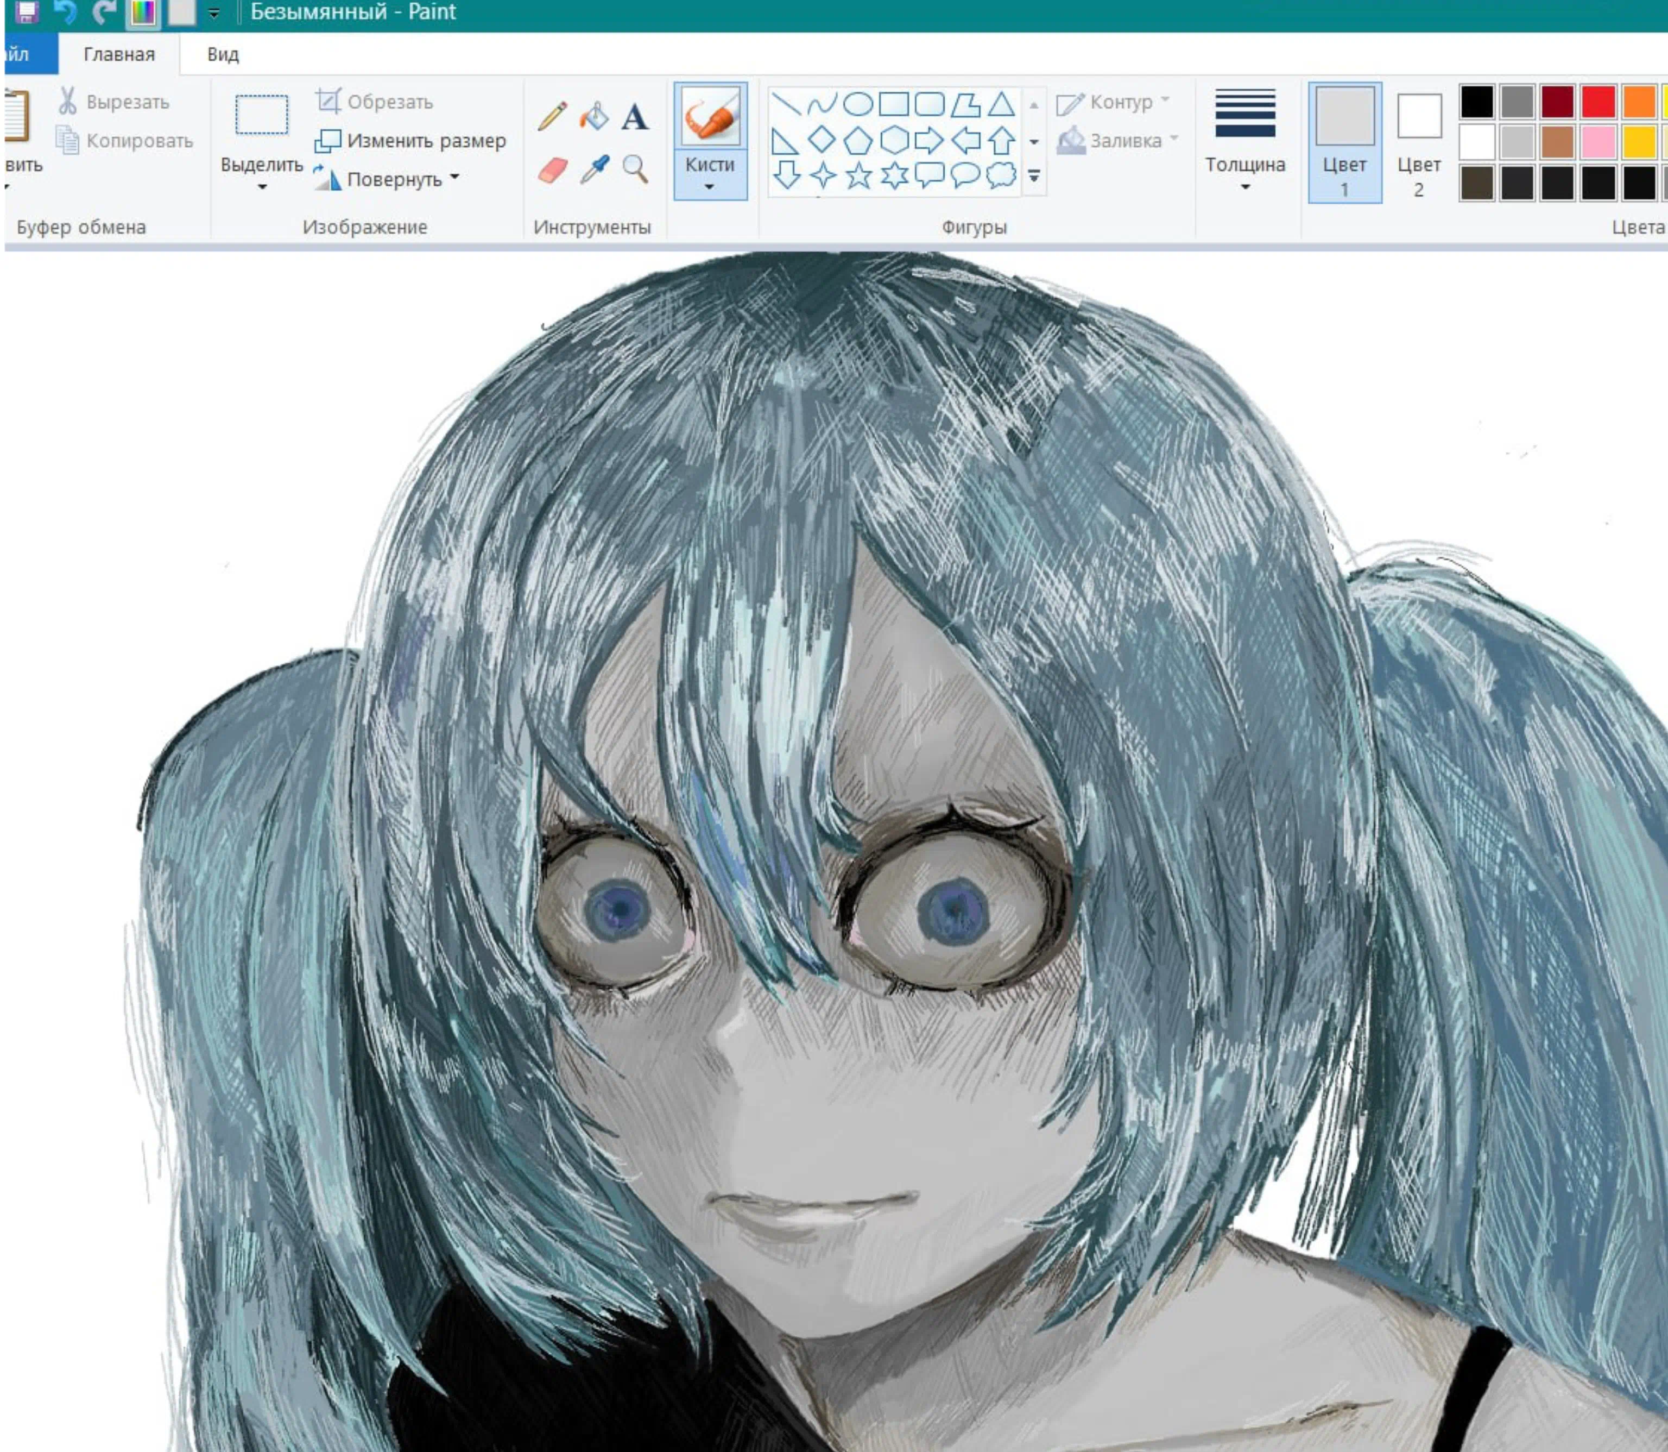Pick the pink color swatch
The width and height of the screenshot is (1668, 1452).
tap(1598, 142)
